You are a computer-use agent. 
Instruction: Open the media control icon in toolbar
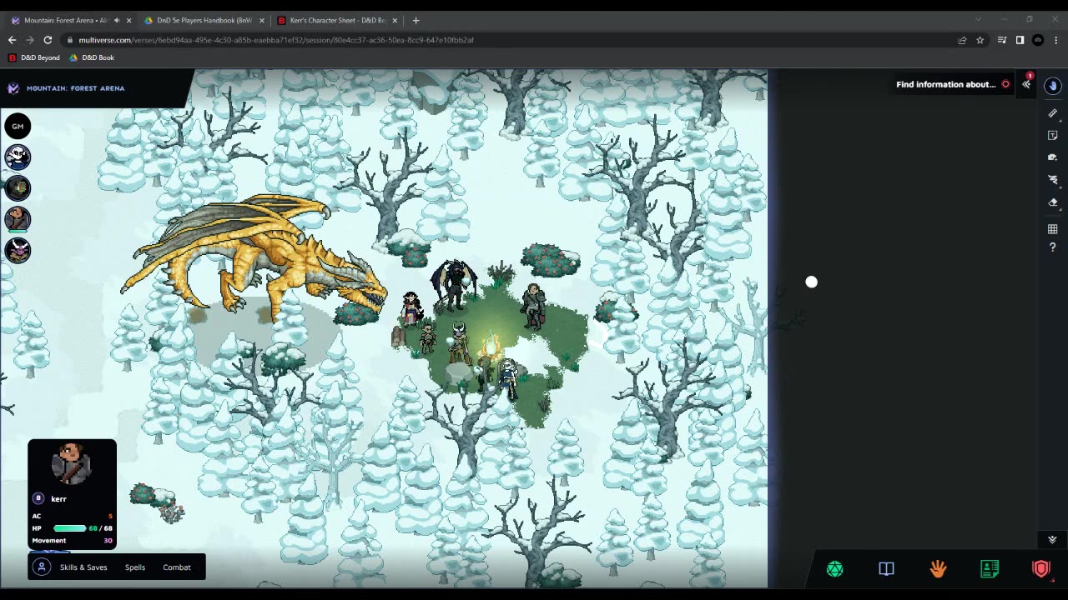pos(1002,40)
